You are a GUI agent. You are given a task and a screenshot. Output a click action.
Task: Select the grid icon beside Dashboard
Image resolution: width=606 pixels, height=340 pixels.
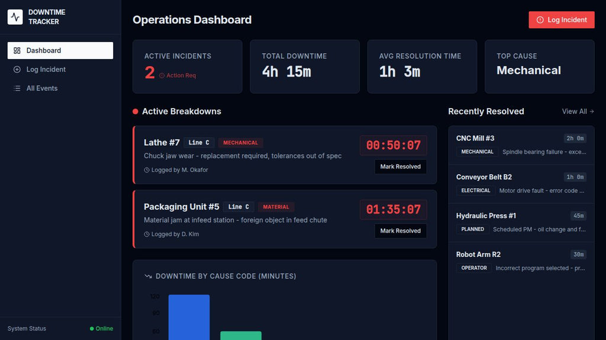click(x=18, y=50)
